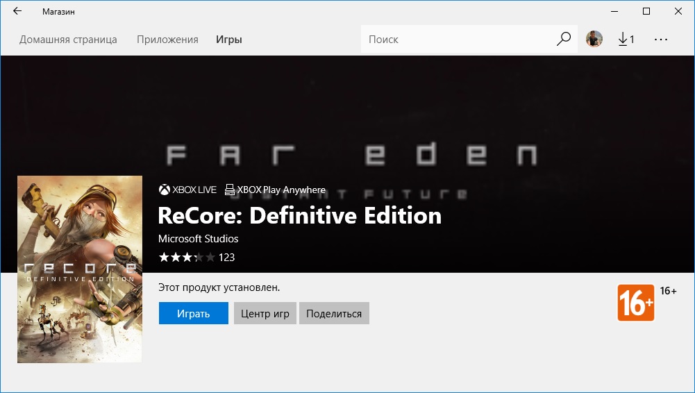Viewport: 695px width, 393px height.
Task: Launch the game with Играть button
Action: click(x=194, y=313)
